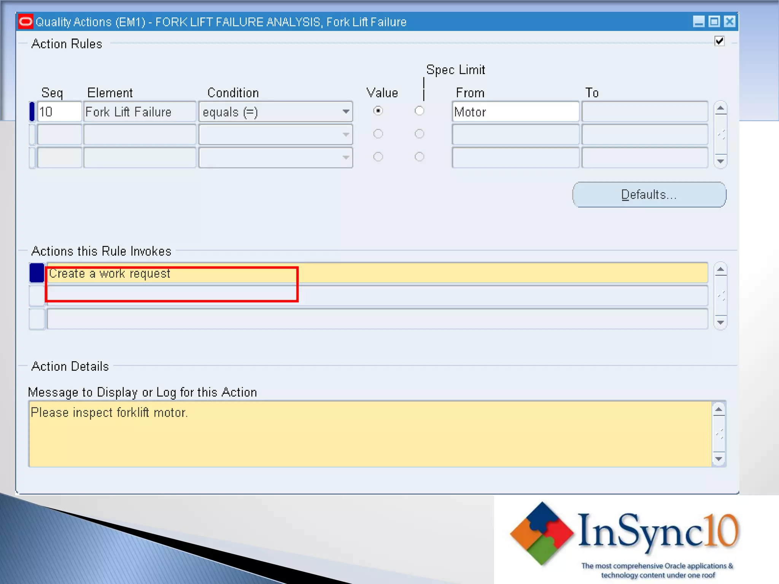Open the Condition dropdown in the second row
Screen dimensions: 779x584
tap(345, 135)
